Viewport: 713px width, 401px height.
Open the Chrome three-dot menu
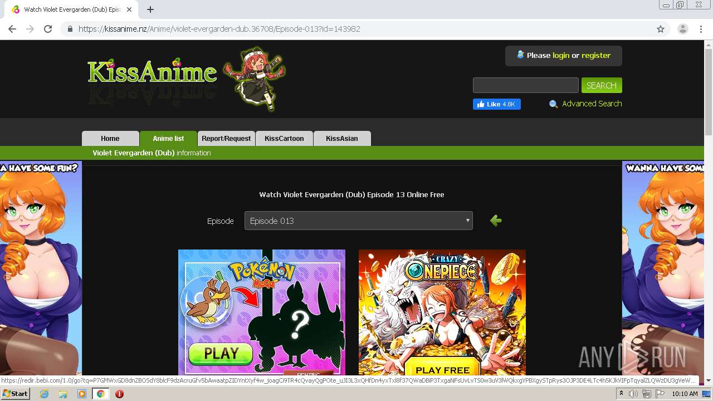tap(701, 29)
